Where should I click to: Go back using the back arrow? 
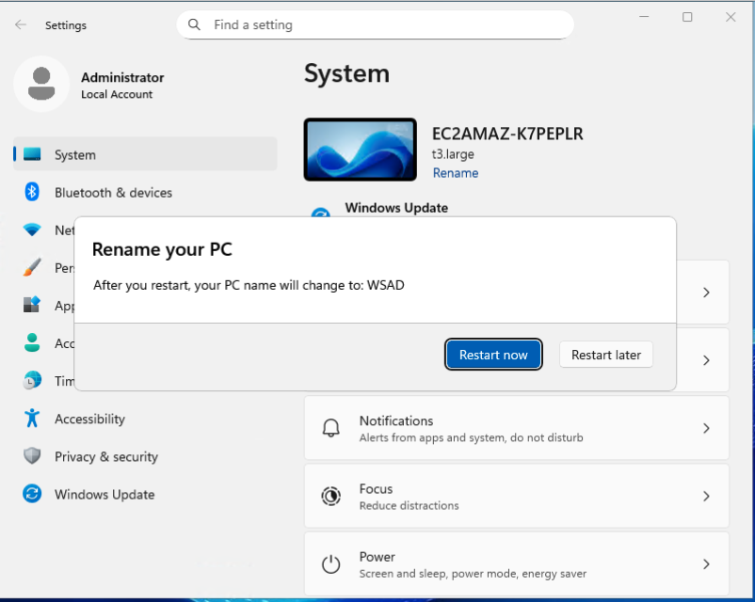(x=21, y=25)
